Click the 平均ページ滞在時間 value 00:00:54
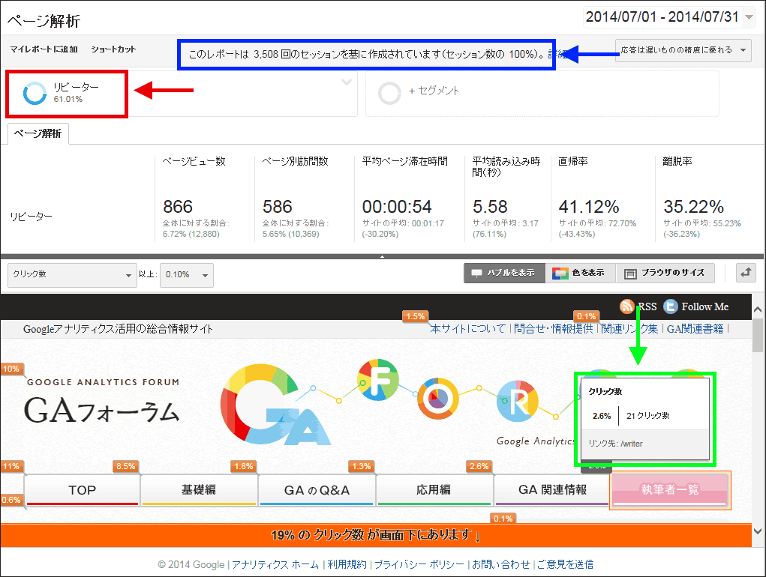Viewport: 766px width, 577px height. [397, 207]
